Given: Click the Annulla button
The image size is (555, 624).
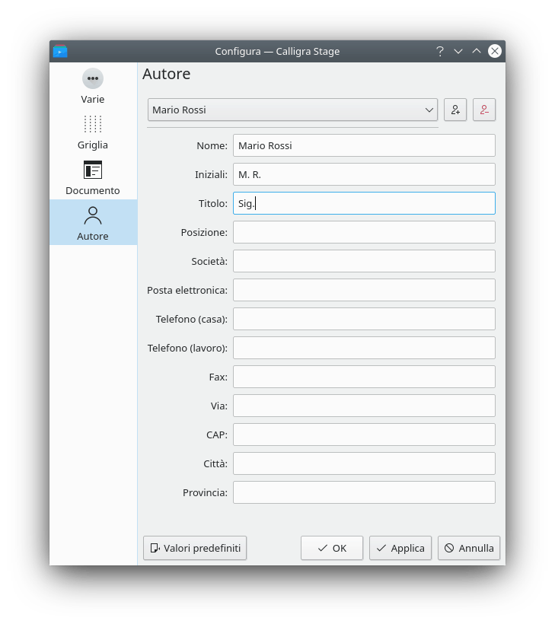Looking at the screenshot, I should click(469, 548).
